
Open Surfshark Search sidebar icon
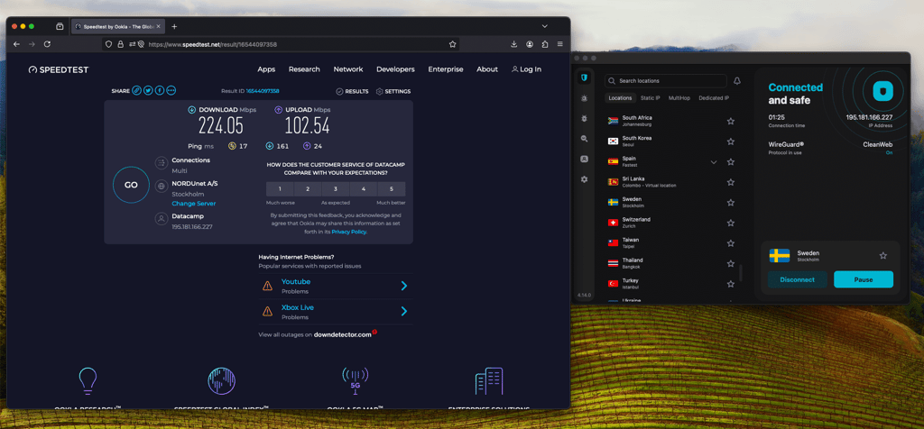click(584, 139)
